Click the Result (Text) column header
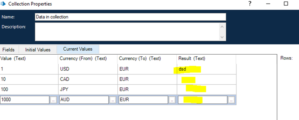This screenshot has width=299, height=120. point(206,59)
